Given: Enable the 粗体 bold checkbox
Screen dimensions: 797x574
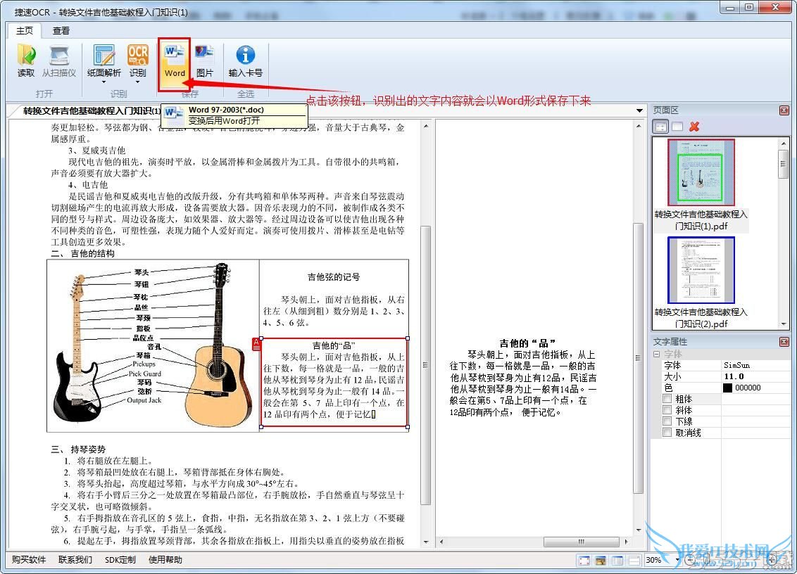Looking at the screenshot, I should click(667, 399).
